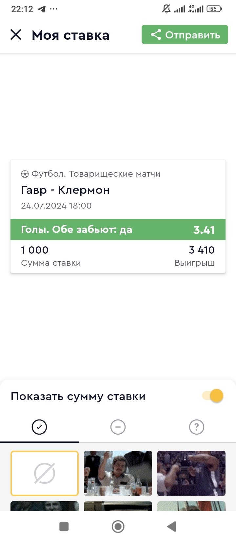The height and width of the screenshot is (542, 236).
Task: Switch to the checkmark (won) tab
Action: 39,427
